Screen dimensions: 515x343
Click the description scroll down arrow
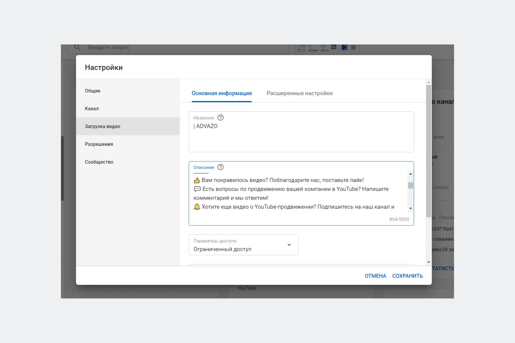pos(410,208)
